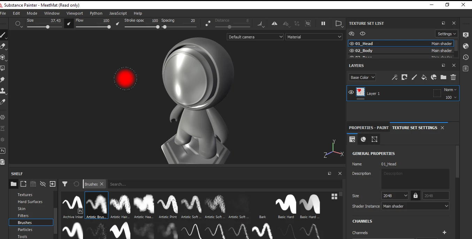The image size is (472, 239).
Task: Click the shelf import resources icon
Action: [x=53, y=184]
